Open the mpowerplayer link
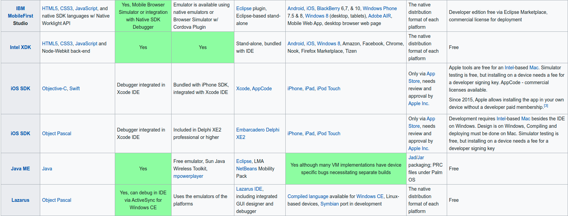Image resolution: width=568 pixels, height=216 pixels. (188, 176)
